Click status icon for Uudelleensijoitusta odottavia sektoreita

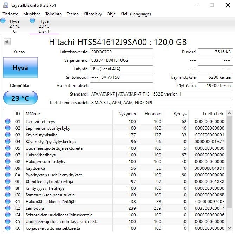click(x=8, y=221)
